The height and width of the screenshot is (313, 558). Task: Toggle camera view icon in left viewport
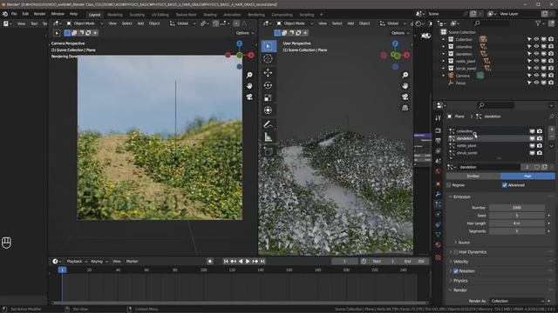coord(249,97)
